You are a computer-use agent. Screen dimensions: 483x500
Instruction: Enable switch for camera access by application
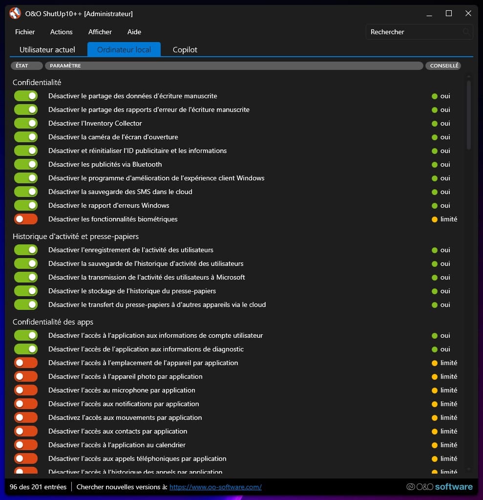coord(26,377)
